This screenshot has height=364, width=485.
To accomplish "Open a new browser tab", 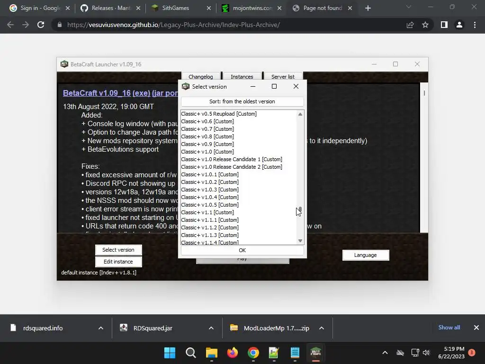I will coord(368,8).
